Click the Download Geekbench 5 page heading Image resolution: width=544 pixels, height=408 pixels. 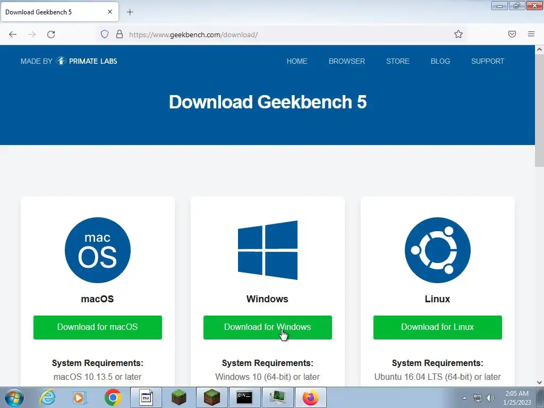tap(268, 102)
